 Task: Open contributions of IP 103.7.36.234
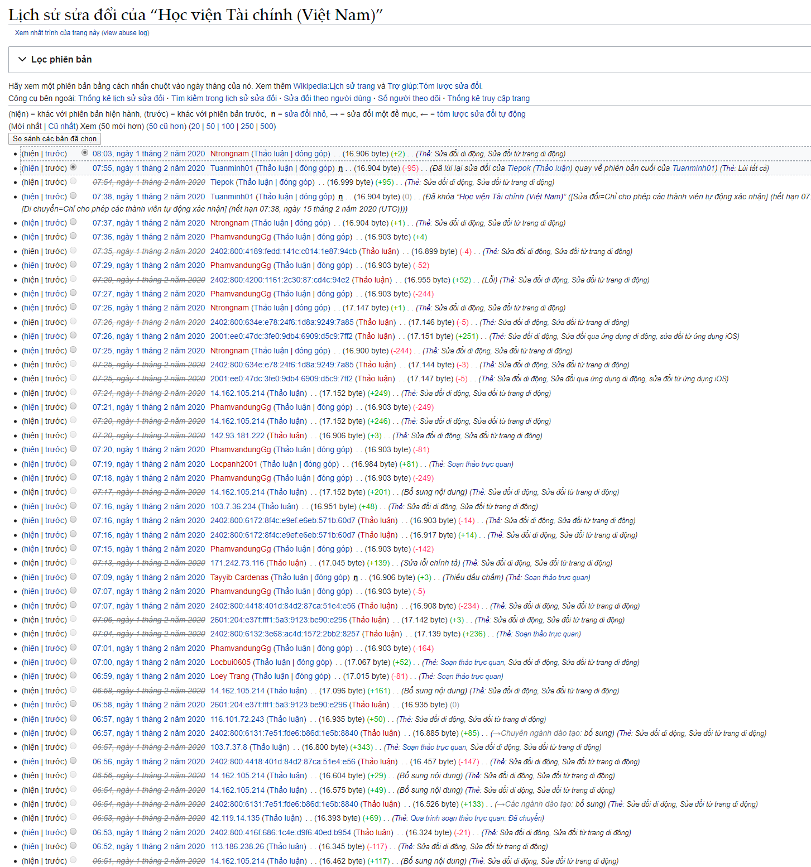[x=233, y=506]
